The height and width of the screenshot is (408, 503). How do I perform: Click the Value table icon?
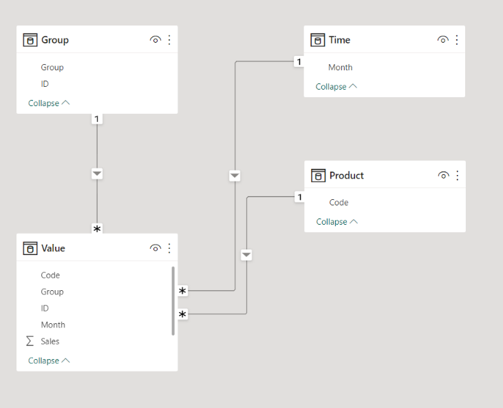coord(30,248)
